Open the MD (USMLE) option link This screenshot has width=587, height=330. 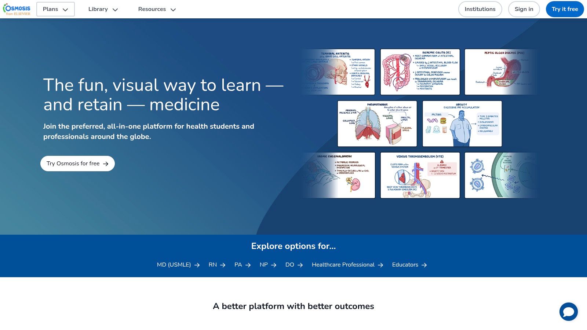[178, 265]
